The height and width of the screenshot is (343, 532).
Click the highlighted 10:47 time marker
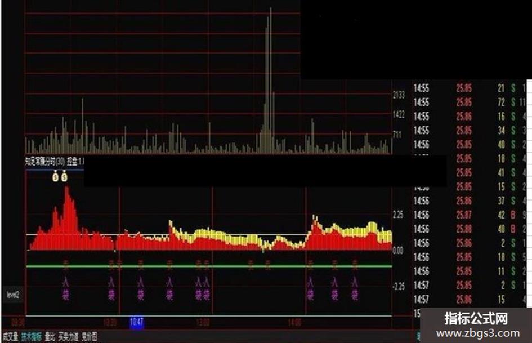click(x=137, y=322)
